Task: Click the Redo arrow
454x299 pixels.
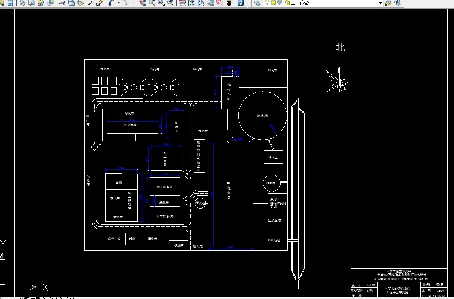Action: point(126,3)
